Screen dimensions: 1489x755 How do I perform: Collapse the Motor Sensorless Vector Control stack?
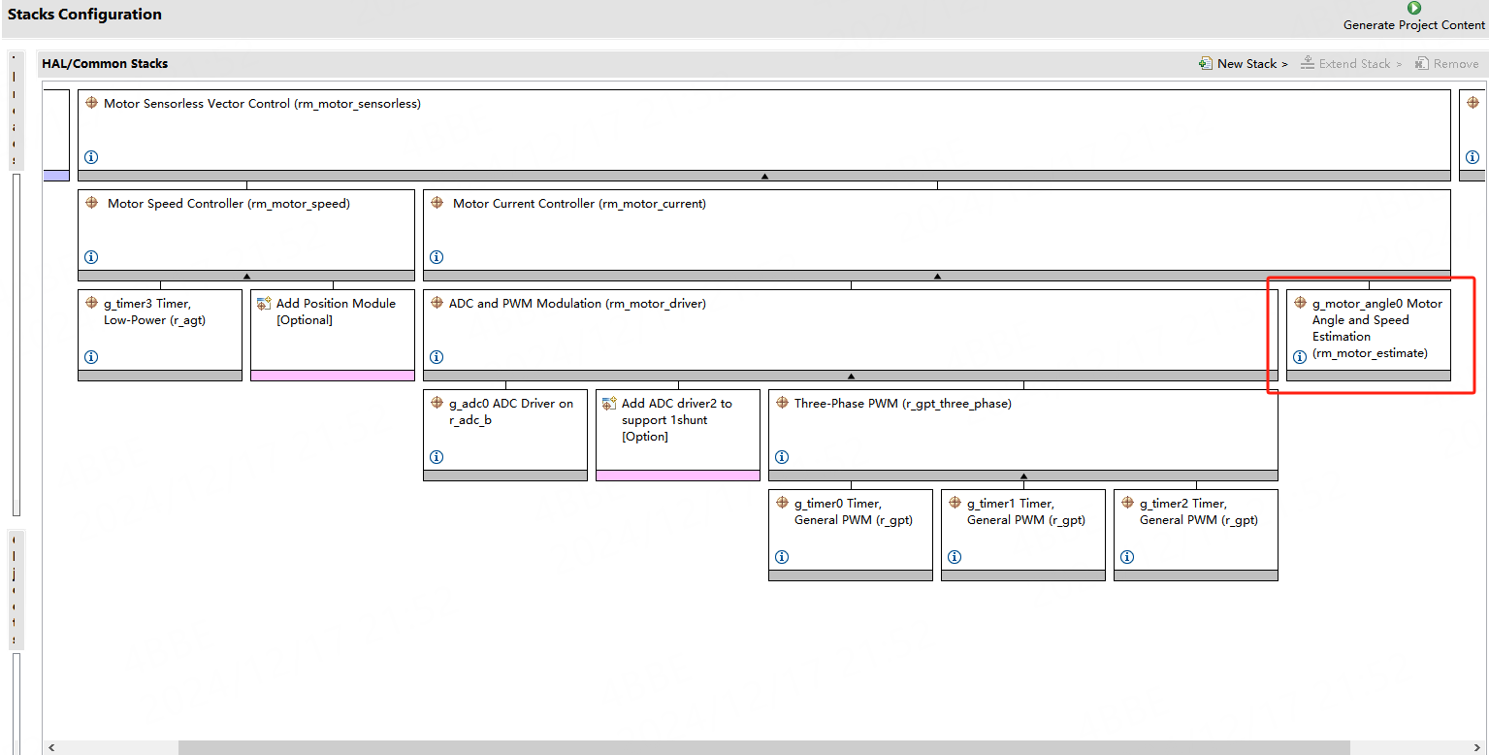tap(764, 177)
